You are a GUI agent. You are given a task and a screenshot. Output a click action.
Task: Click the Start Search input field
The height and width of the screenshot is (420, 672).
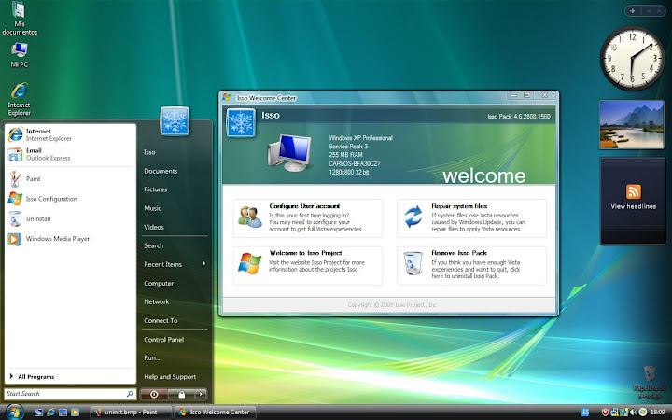65,394
